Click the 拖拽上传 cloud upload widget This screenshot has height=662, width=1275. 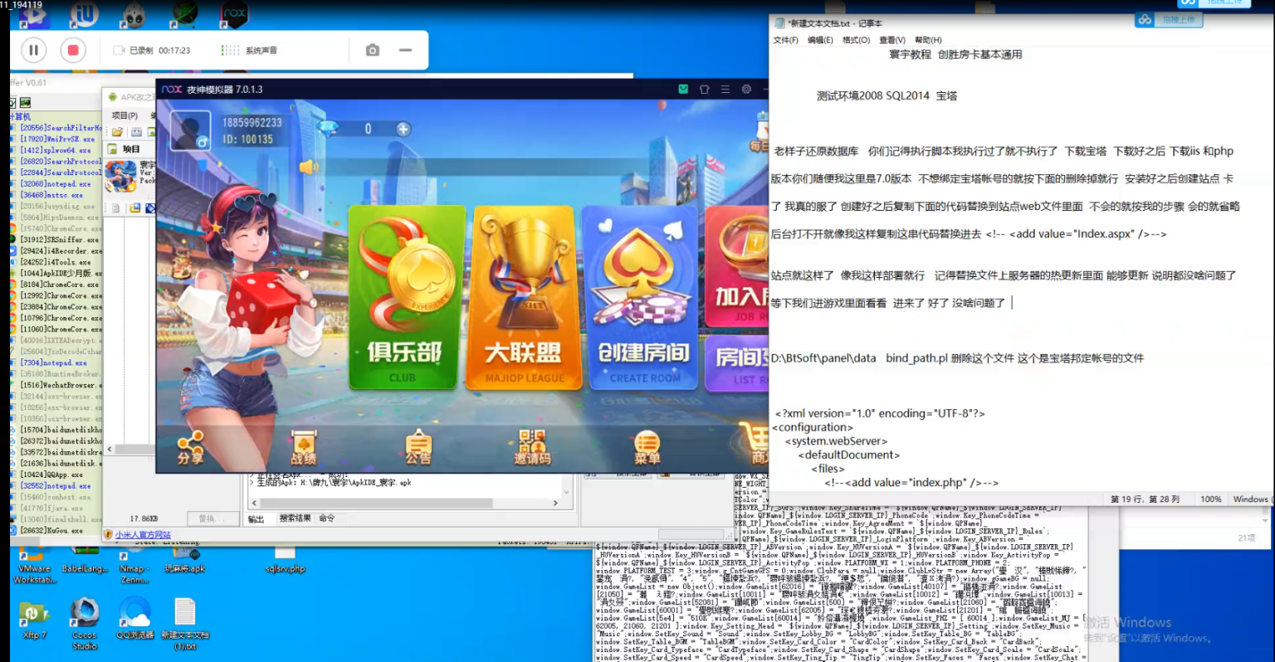tap(1169, 19)
